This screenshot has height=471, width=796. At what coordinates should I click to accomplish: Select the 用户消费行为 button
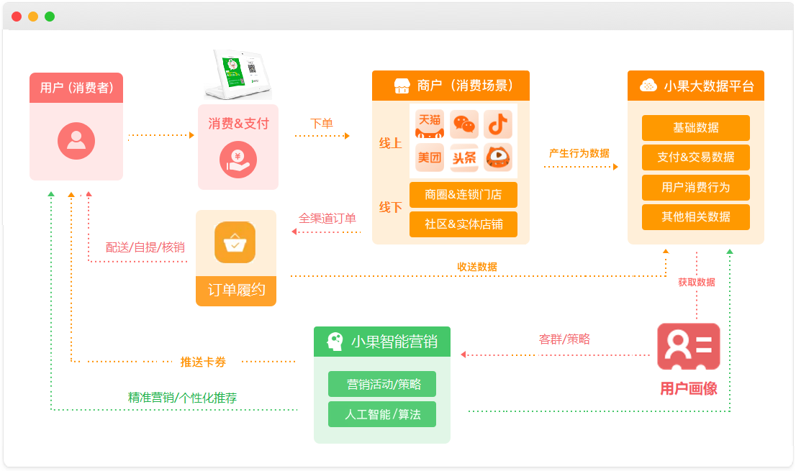point(695,187)
